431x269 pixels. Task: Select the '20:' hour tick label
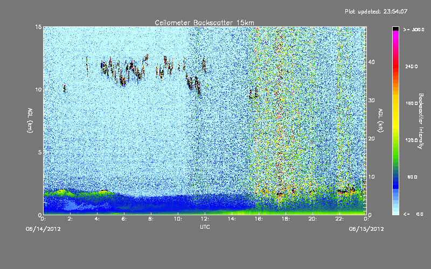tap(312, 219)
